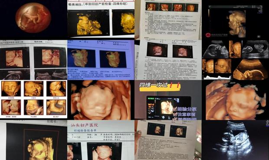Select the yellow-highlighted 四维一次过 title

click(154, 85)
